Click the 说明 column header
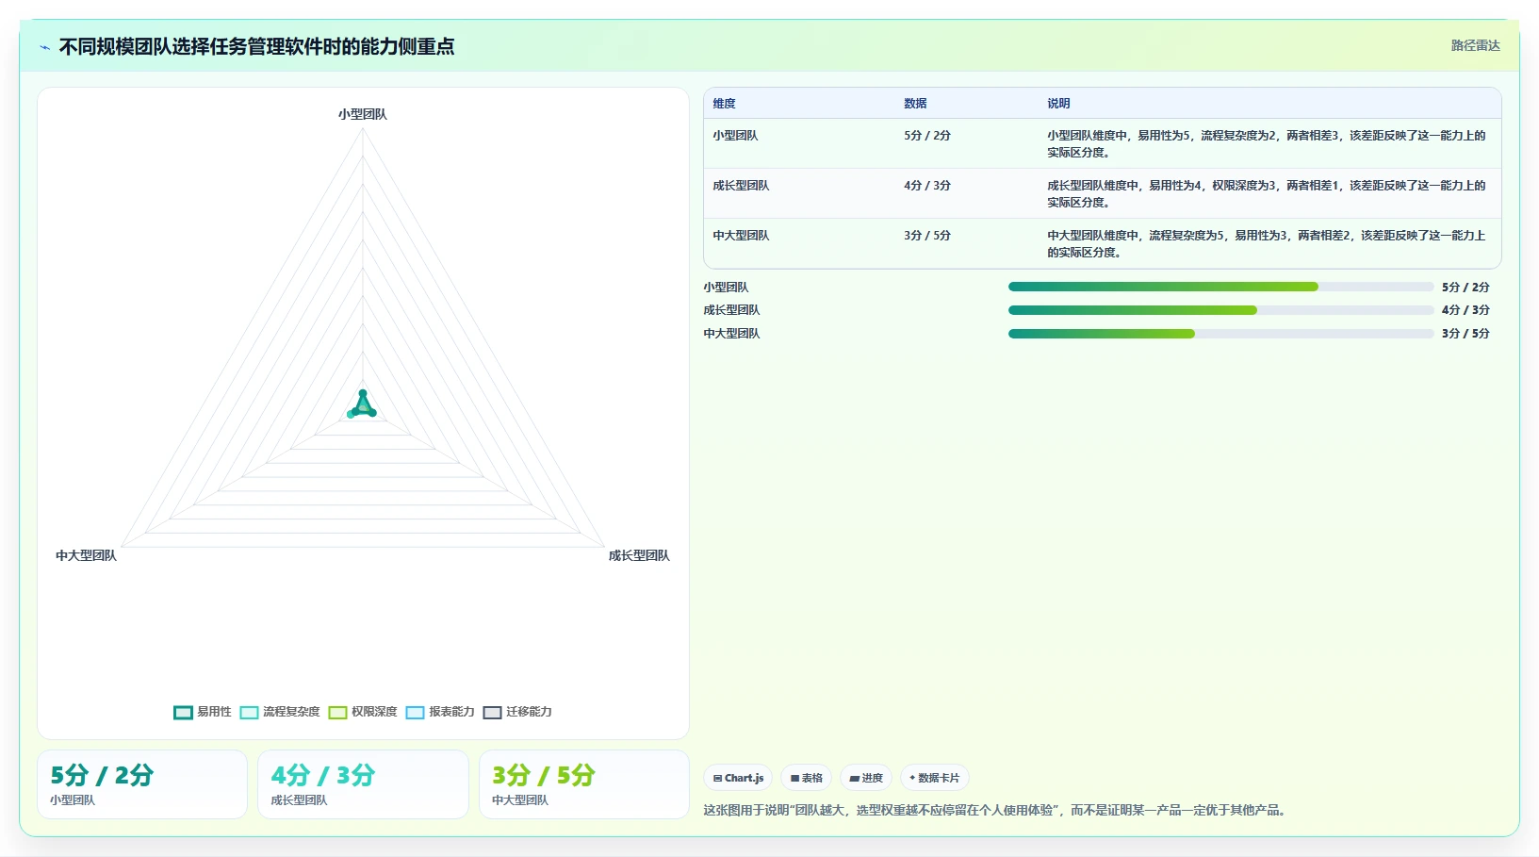This screenshot has height=857, width=1539. coord(1058,104)
